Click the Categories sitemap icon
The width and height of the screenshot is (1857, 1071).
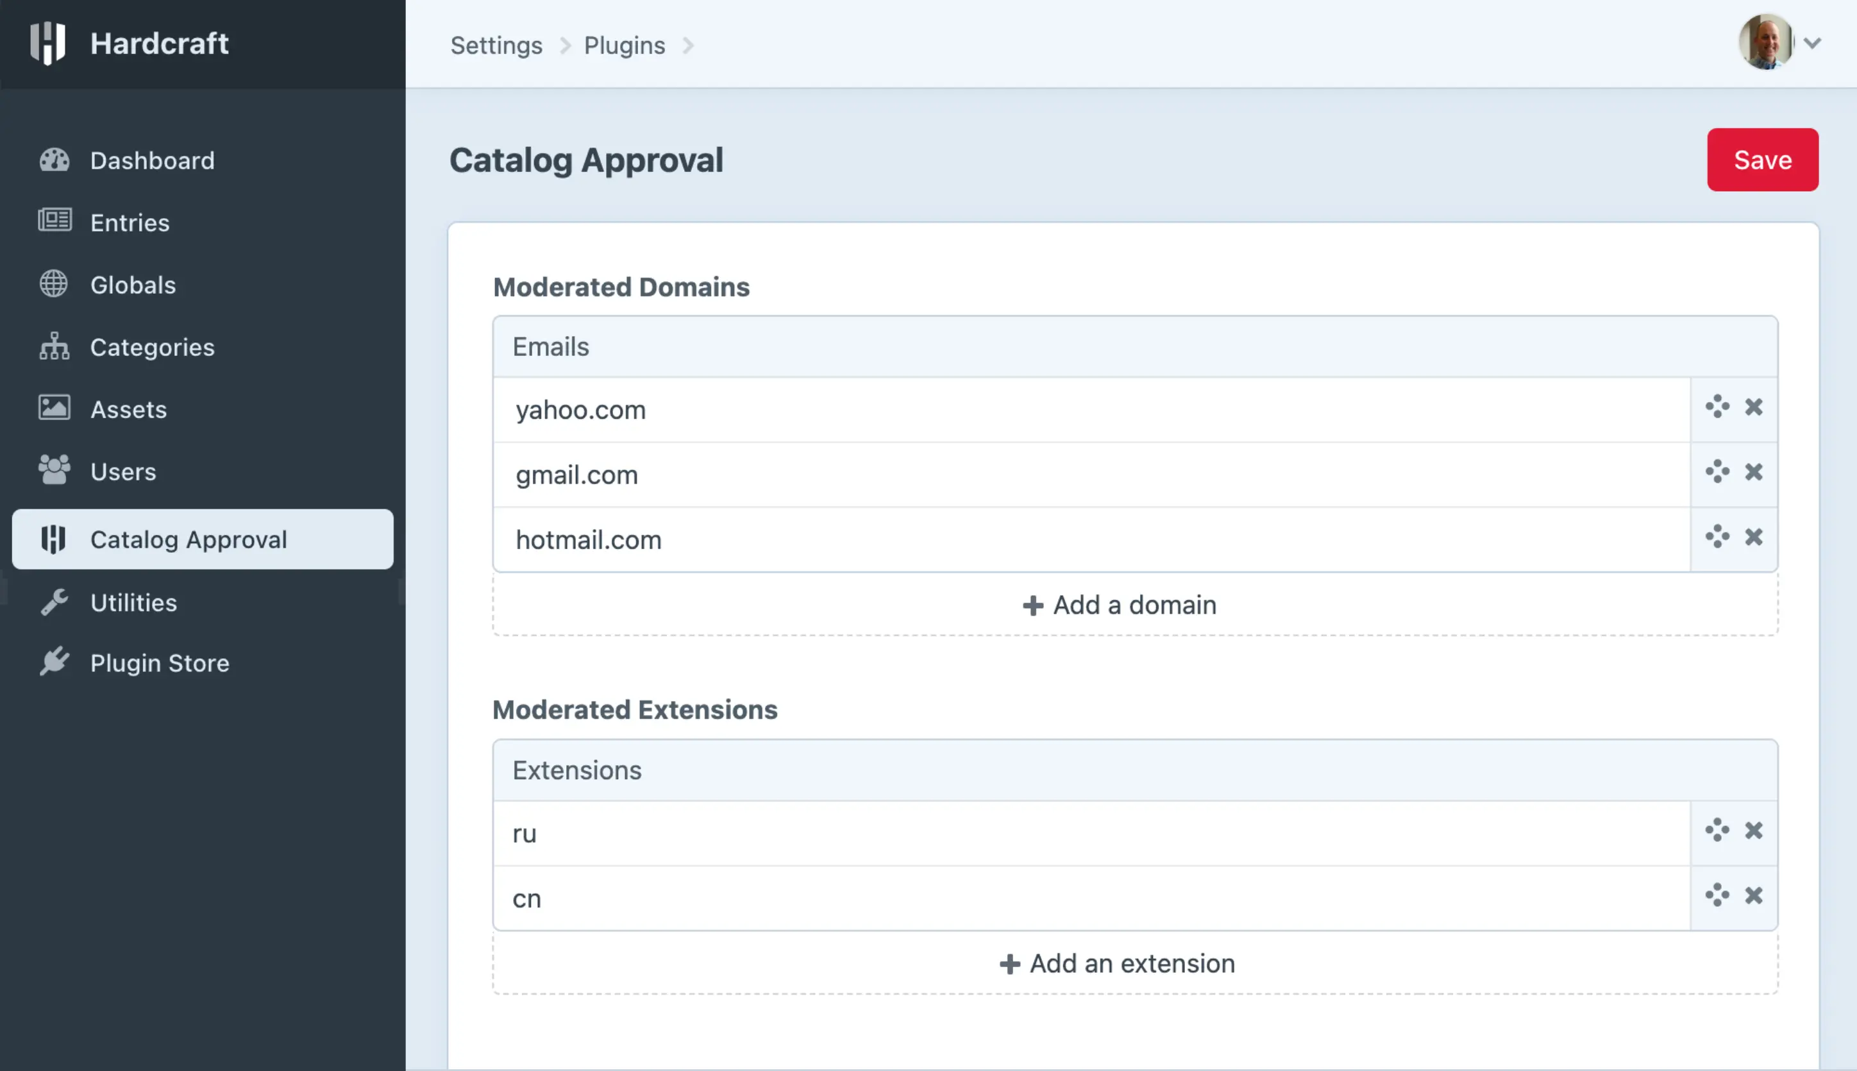(x=55, y=346)
